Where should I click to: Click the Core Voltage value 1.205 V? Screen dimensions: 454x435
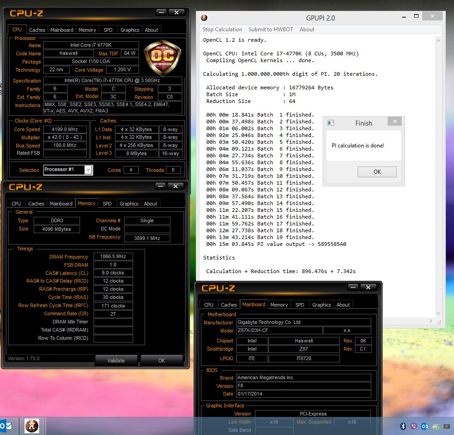tap(122, 70)
